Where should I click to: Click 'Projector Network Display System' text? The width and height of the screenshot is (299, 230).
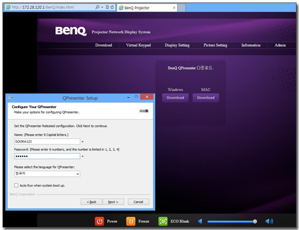(x=121, y=32)
